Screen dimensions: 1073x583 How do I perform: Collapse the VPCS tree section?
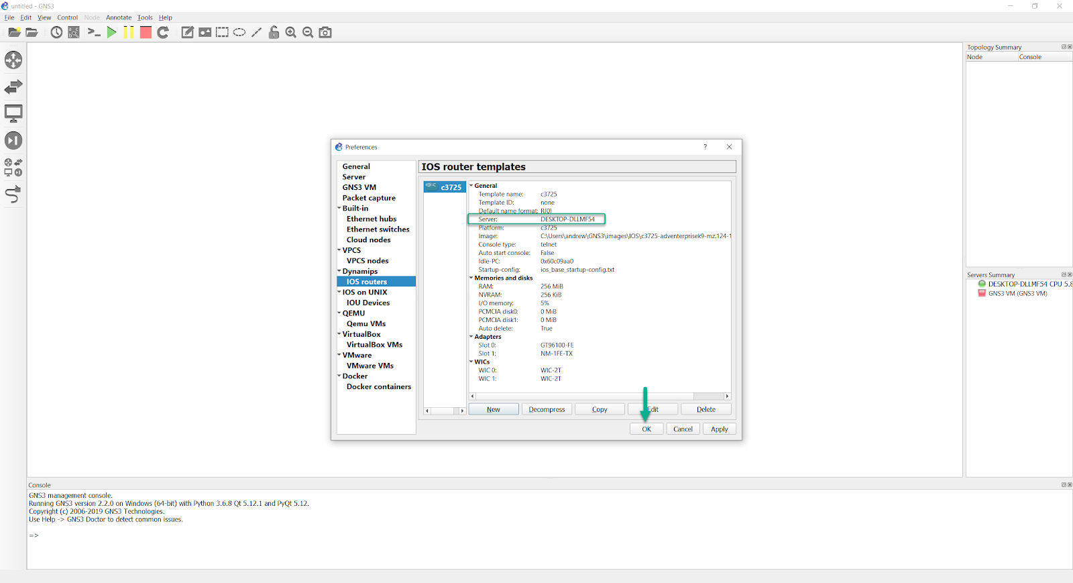pyautogui.click(x=339, y=250)
